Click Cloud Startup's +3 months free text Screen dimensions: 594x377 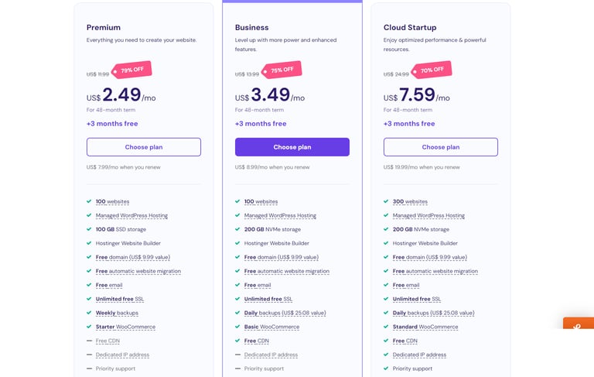(409, 124)
